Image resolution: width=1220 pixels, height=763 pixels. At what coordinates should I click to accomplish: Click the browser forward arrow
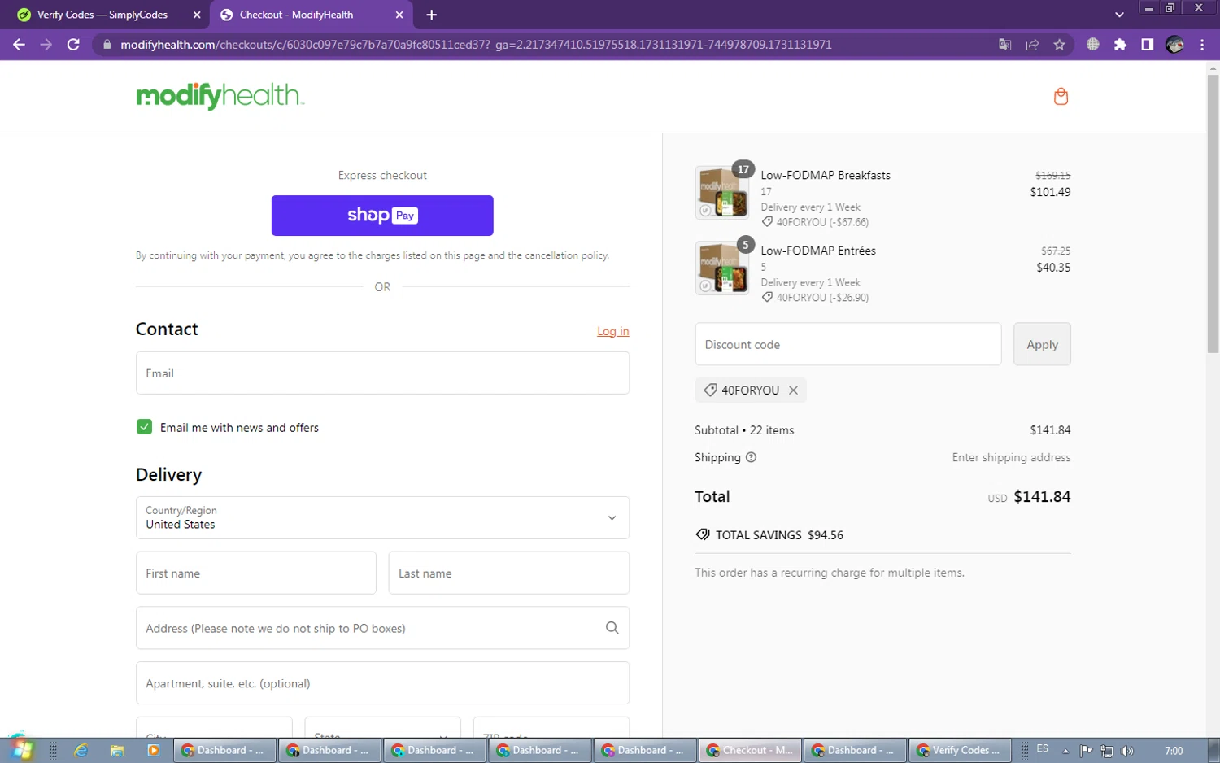[46, 45]
